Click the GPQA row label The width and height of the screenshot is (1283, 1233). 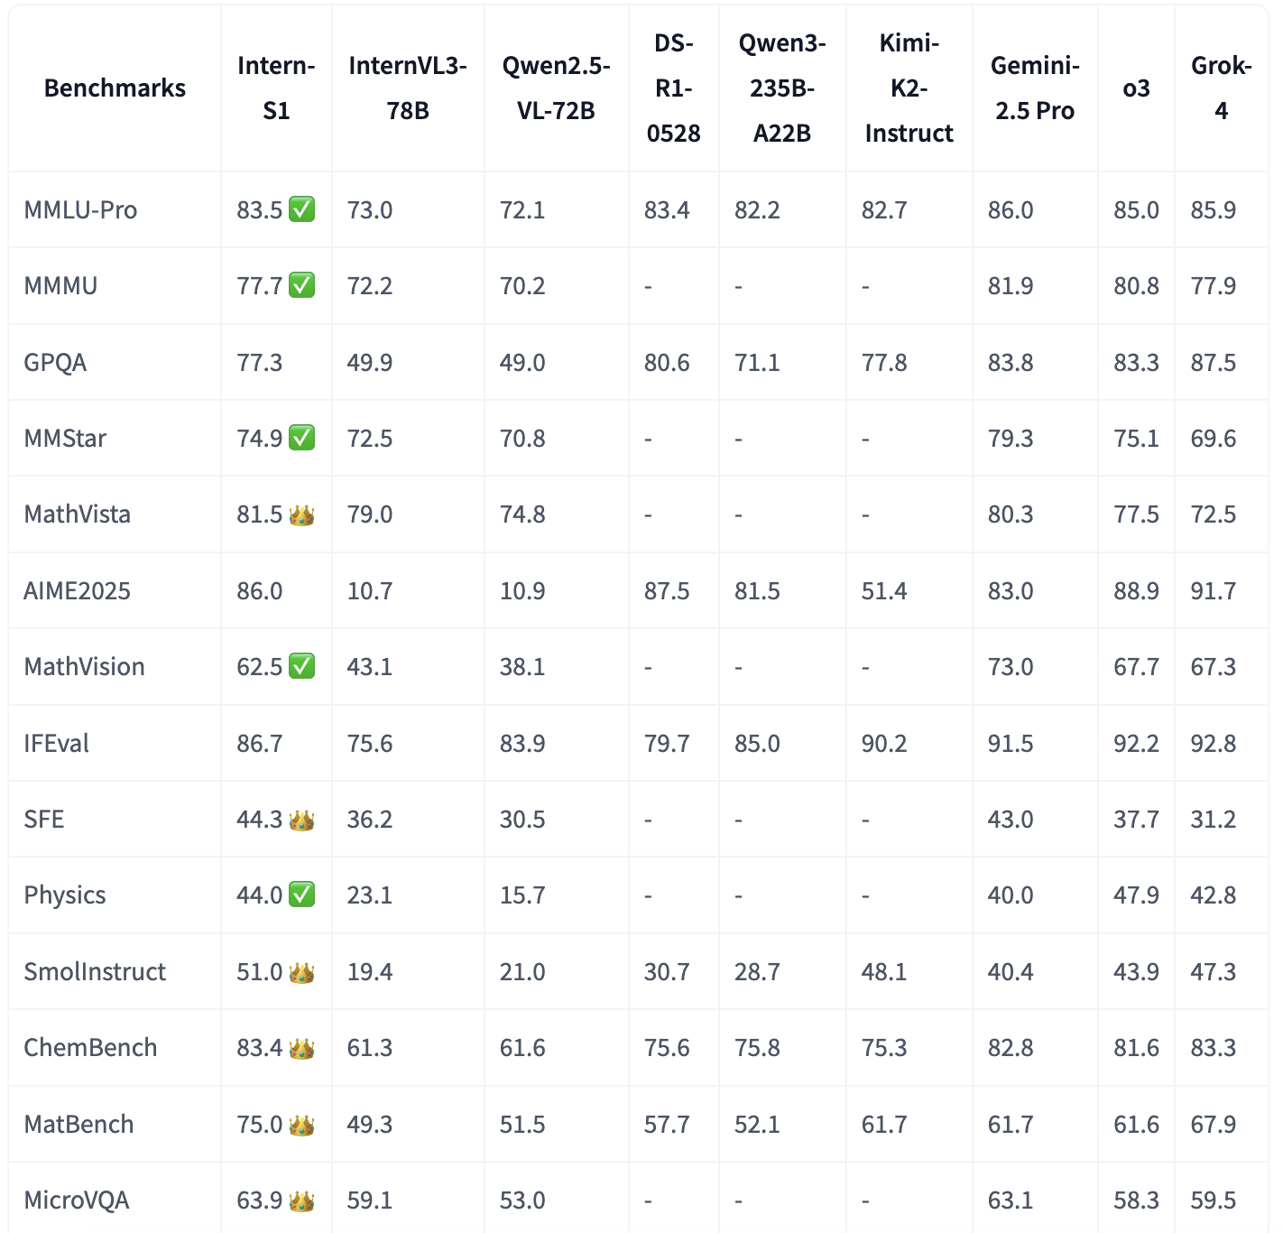tap(56, 363)
